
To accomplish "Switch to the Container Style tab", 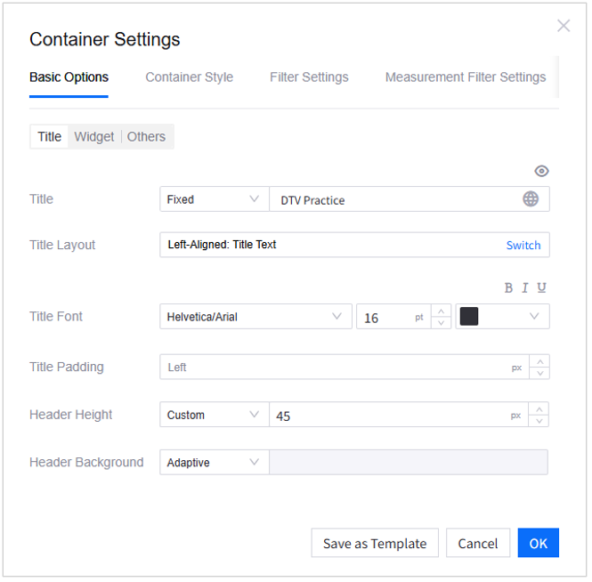I will pos(189,77).
